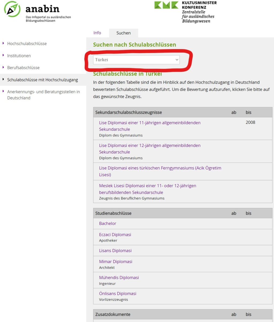274x322 pixels.
Task: Click the triangle icon next to Institutionen
Action: click(x=3, y=55)
